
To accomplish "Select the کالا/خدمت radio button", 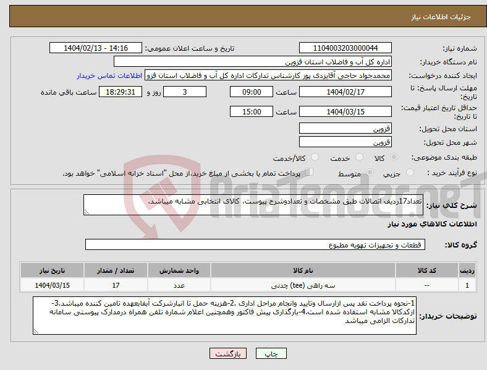I will [315, 157].
